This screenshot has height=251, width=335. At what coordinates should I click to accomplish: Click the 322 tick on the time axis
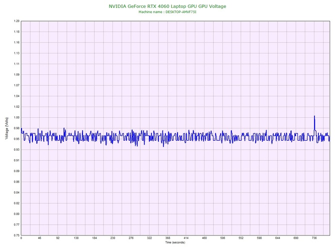coord(149,238)
